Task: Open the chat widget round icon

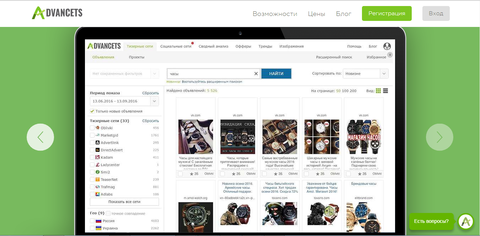Action: point(466,222)
